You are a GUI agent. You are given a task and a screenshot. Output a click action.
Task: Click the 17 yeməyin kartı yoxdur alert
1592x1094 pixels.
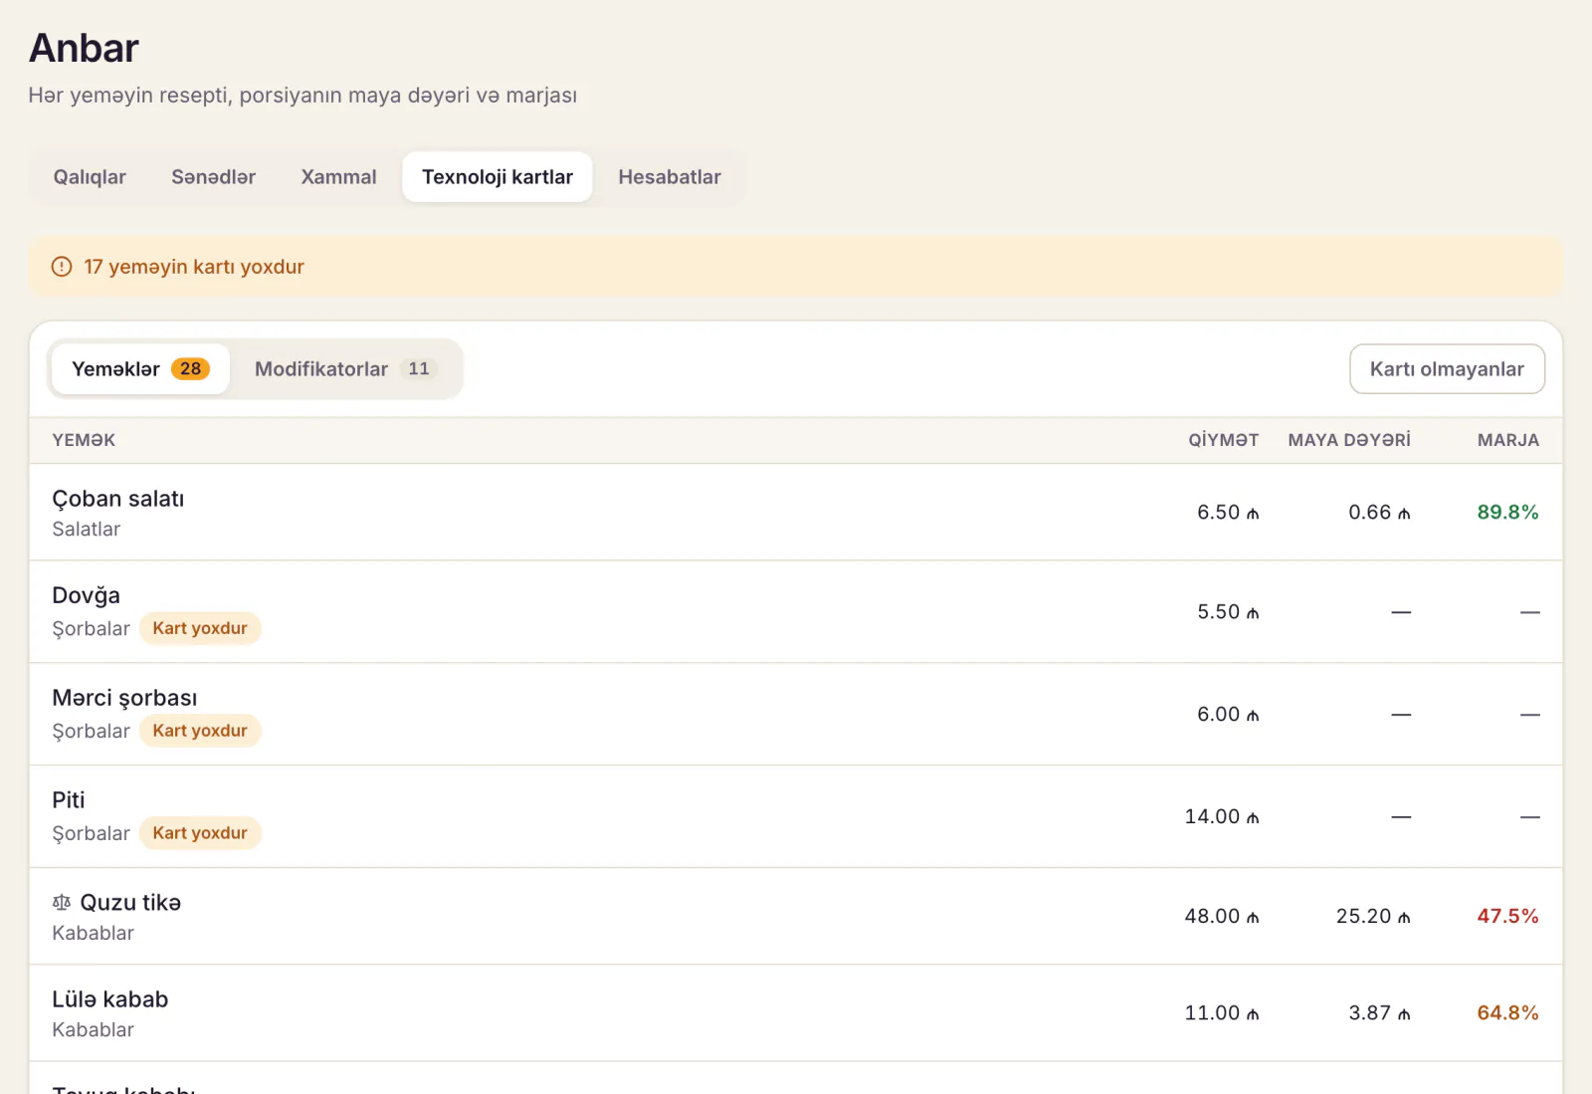[796, 267]
